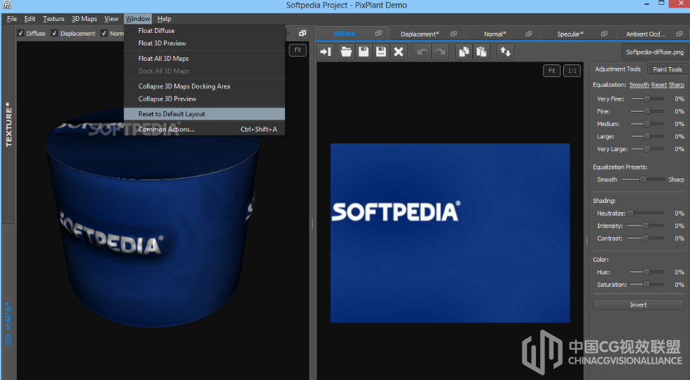Open the 3D Maps menu
This screenshot has height=380, width=690.
point(84,18)
